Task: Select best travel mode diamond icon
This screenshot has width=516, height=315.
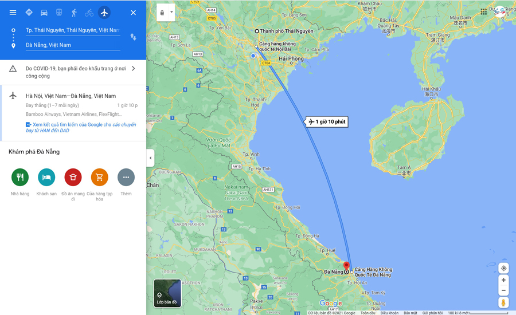Action: [29, 13]
